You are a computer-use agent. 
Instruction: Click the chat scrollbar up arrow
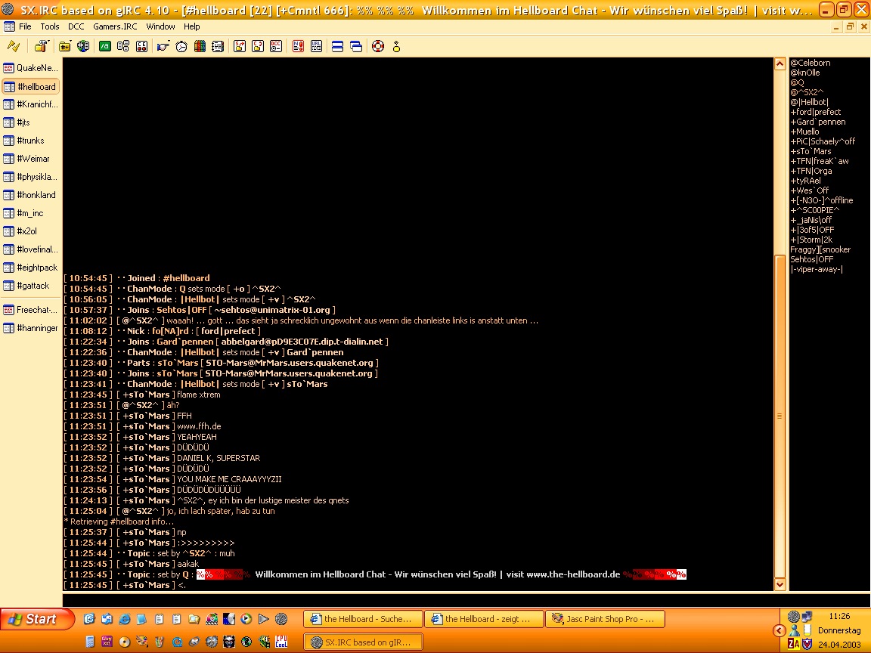coord(780,65)
